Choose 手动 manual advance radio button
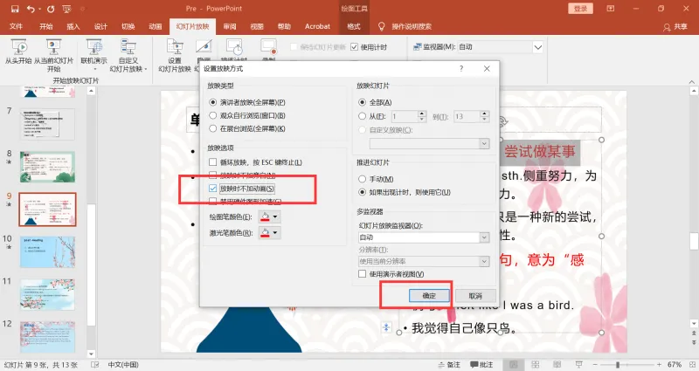This screenshot has height=371, width=699. point(362,179)
